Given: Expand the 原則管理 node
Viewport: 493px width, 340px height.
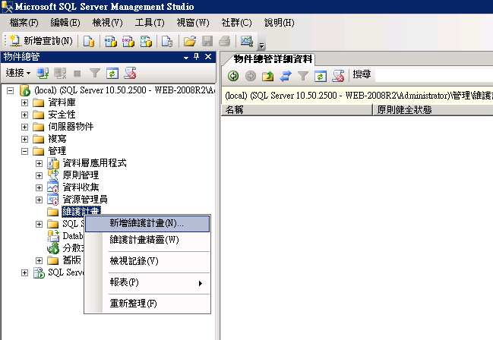Looking at the screenshot, I should [39, 175].
